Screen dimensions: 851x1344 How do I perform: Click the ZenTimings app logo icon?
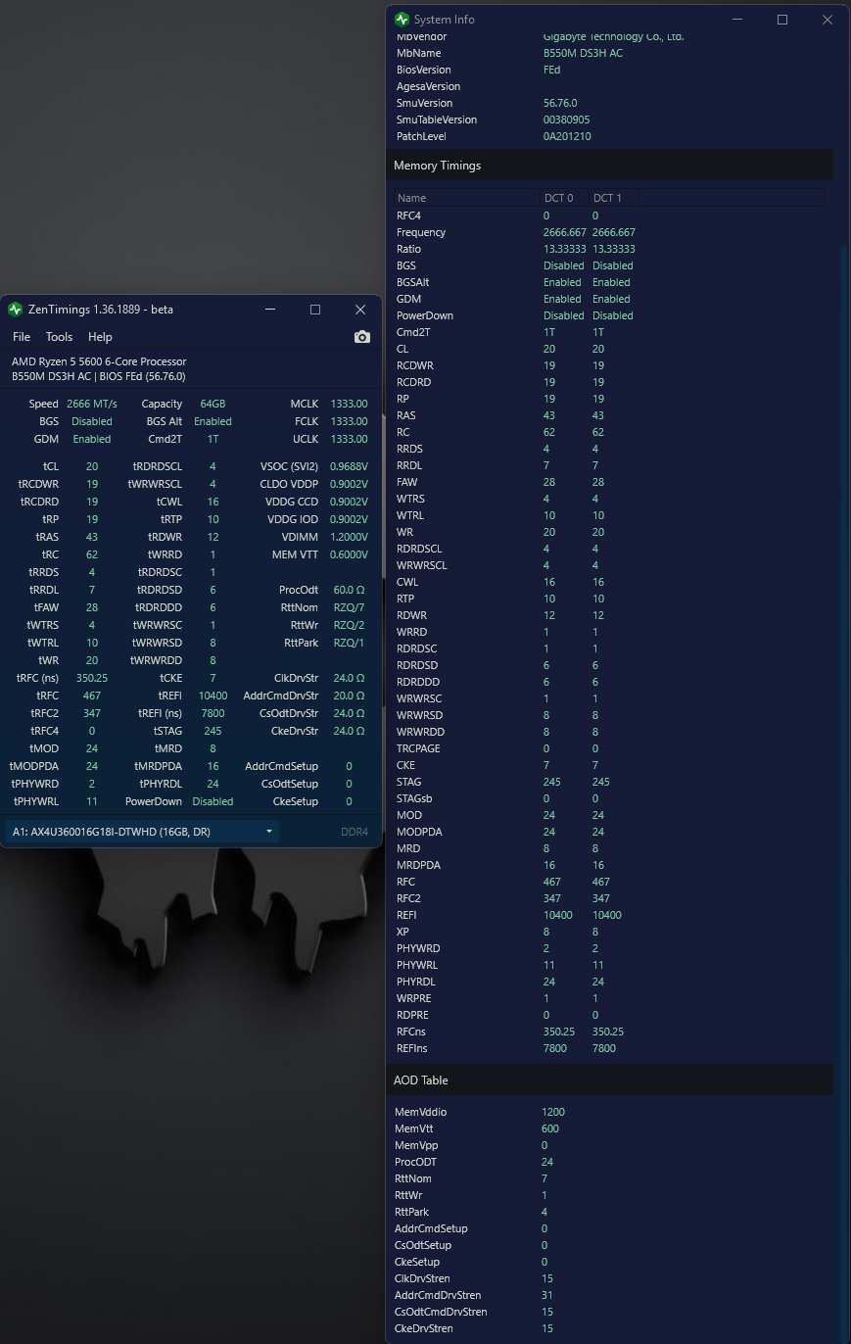[15, 310]
